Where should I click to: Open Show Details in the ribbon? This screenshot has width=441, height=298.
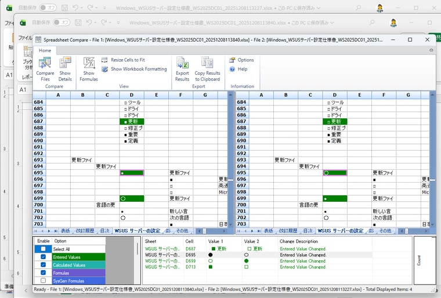65,68
